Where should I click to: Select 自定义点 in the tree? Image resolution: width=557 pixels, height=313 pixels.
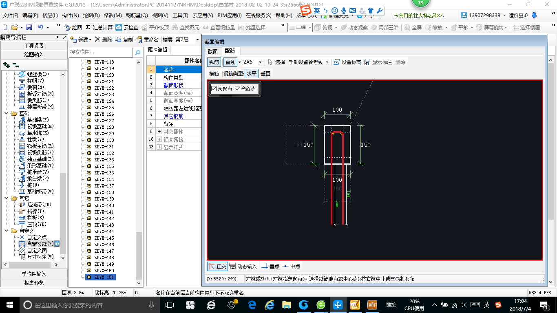click(x=37, y=237)
